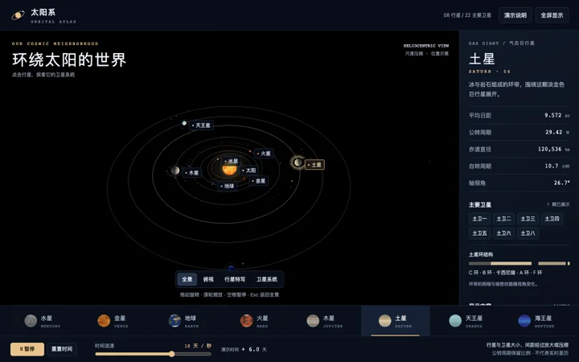579x362 pixels.
Task: Click the bright B ring segment of the ring bar
Action: click(511, 263)
